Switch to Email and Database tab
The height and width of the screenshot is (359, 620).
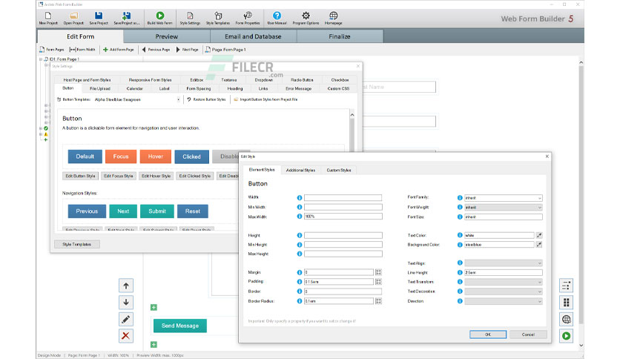point(253,36)
